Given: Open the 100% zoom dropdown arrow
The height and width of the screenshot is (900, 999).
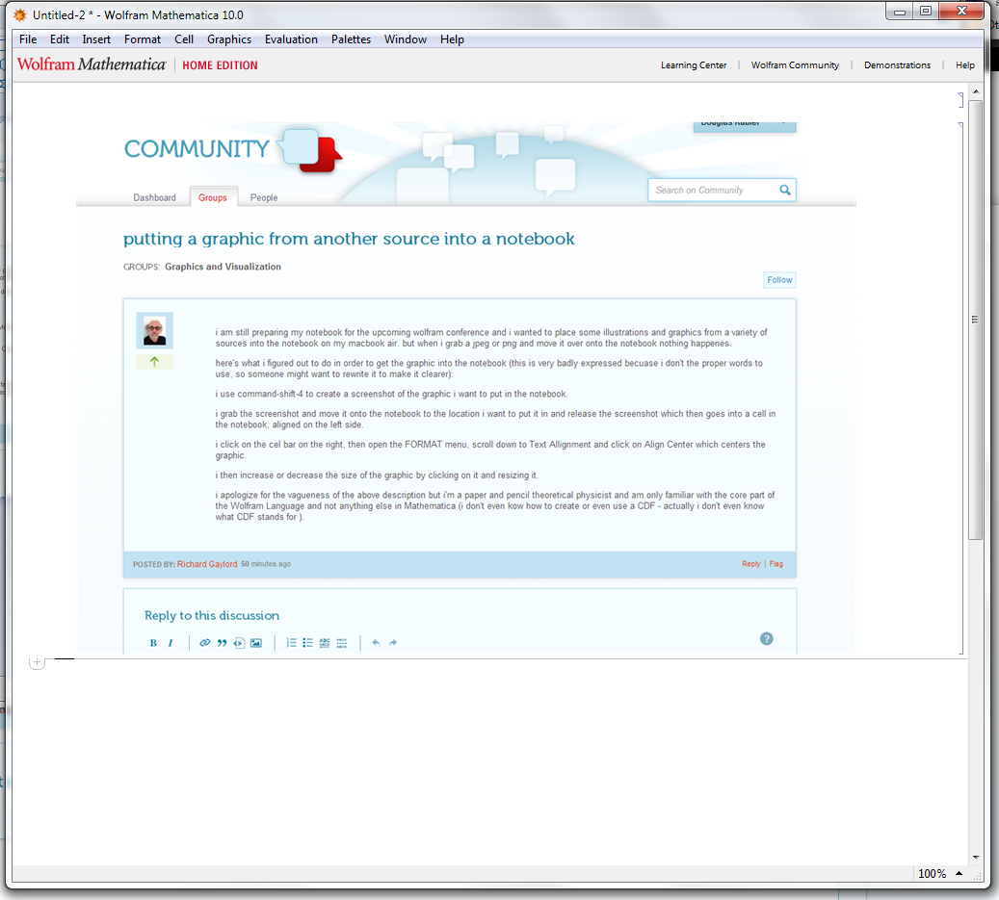Looking at the screenshot, I should point(959,873).
